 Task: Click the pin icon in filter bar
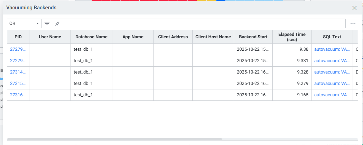(x=57, y=23)
